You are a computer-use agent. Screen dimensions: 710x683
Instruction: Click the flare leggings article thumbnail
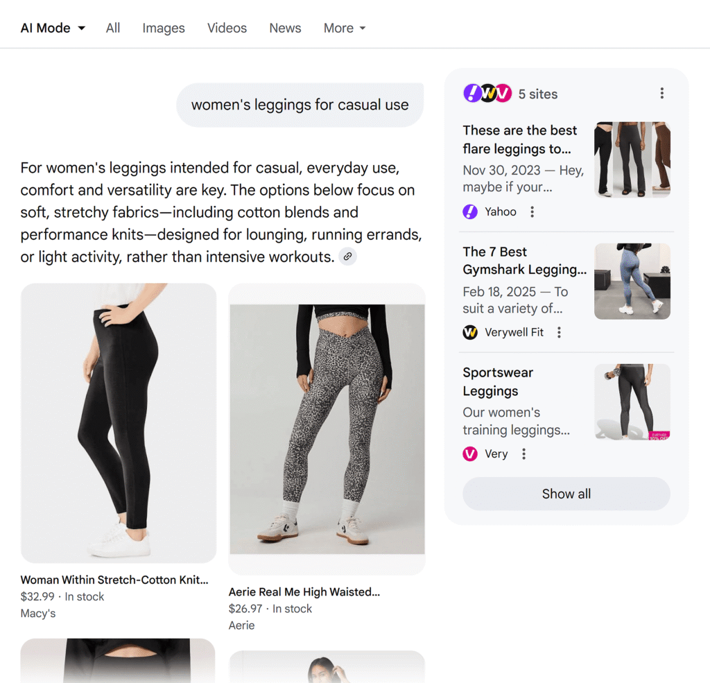632,159
